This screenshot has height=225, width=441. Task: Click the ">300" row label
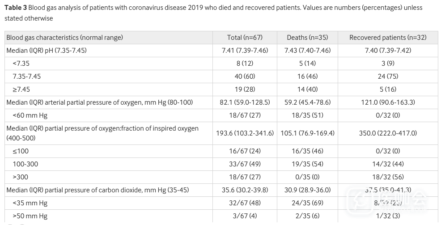pyautogui.click(x=21, y=177)
